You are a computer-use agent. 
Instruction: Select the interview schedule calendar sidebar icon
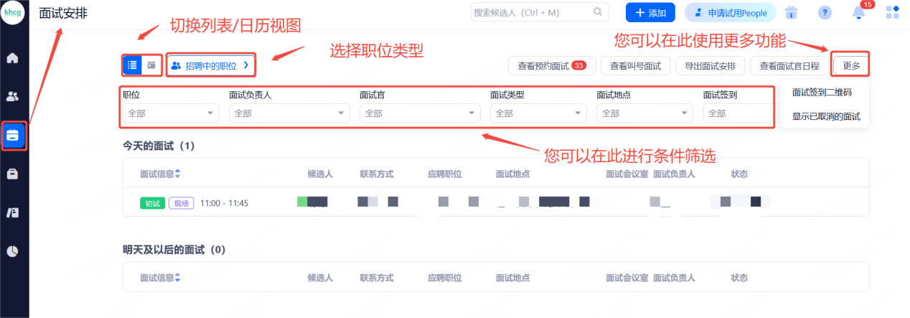click(13, 135)
